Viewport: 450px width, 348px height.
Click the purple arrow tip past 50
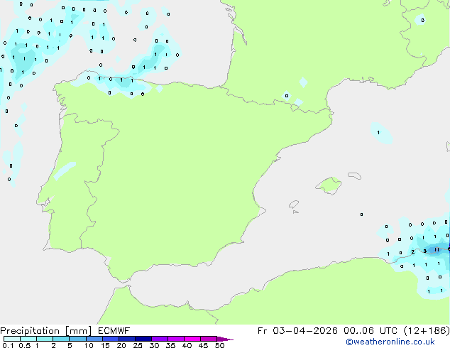coord(225,339)
